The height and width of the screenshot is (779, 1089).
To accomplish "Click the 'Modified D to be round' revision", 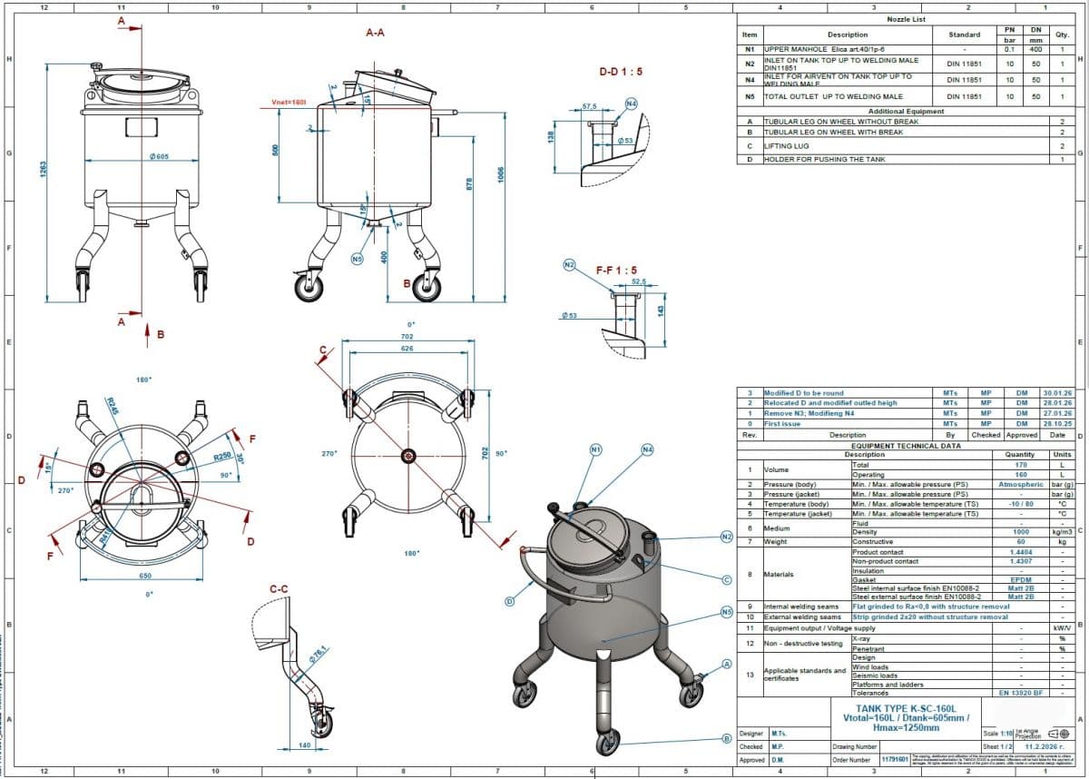I will 803,393.
